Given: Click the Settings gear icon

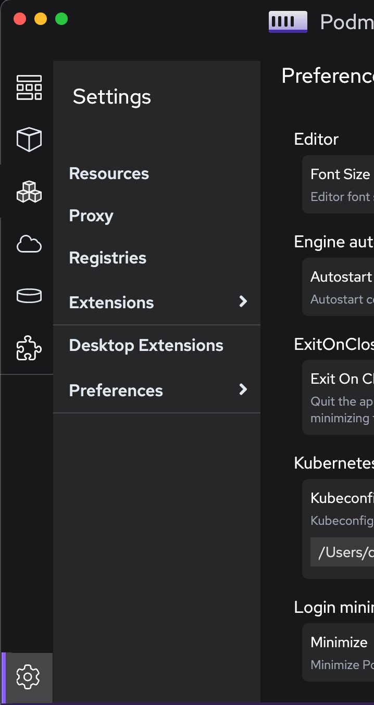Looking at the screenshot, I should point(29,677).
